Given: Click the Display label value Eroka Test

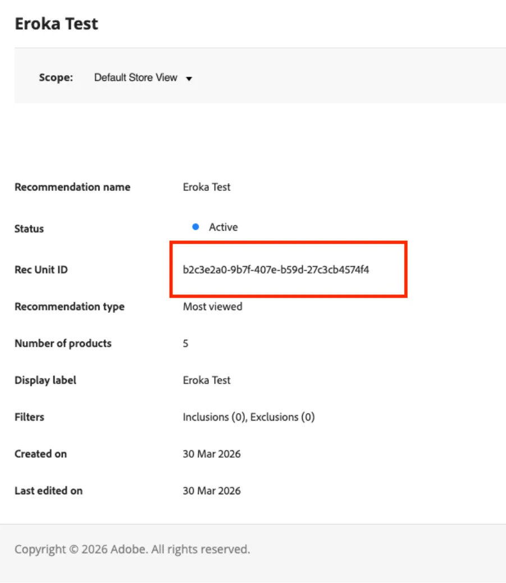Looking at the screenshot, I should [207, 380].
